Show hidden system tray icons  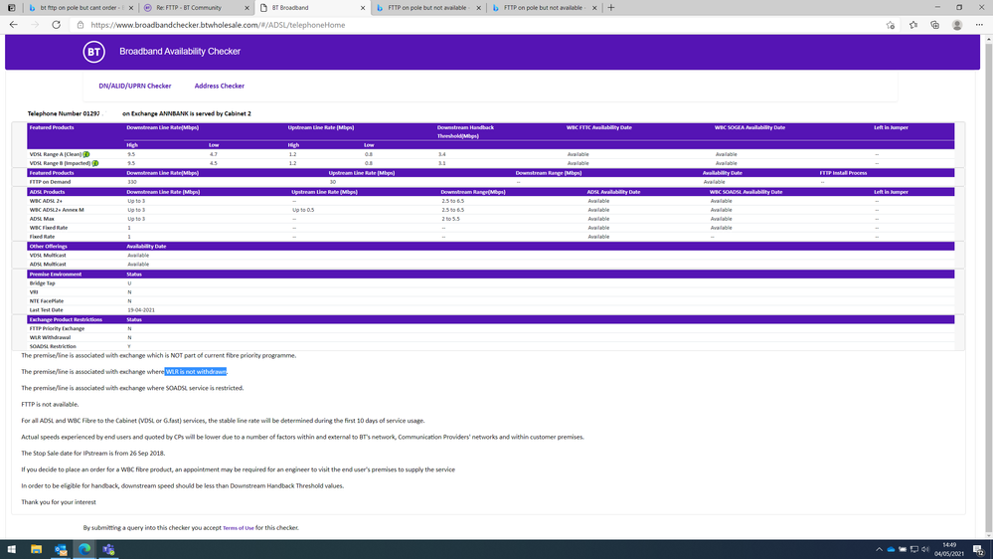click(x=879, y=549)
